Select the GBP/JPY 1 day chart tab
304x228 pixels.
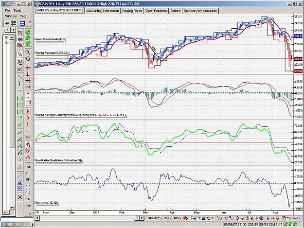pos(59,10)
